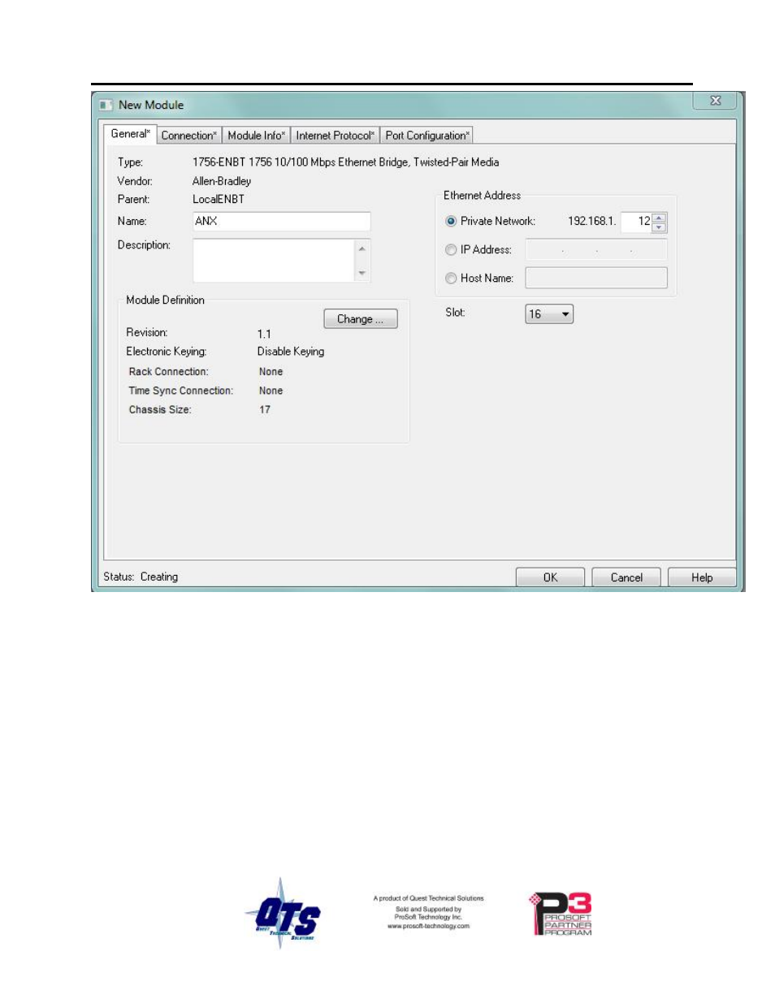Viewport: 775px width, 1003px height.
Task: Click the OK button
Action: (550, 577)
